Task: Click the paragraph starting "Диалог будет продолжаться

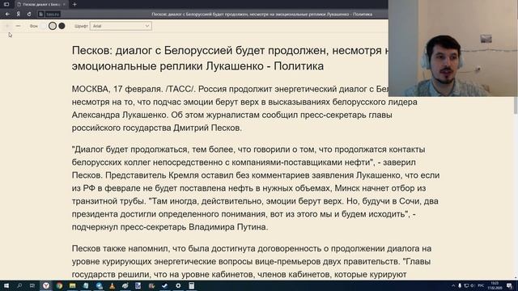Action: [256, 188]
